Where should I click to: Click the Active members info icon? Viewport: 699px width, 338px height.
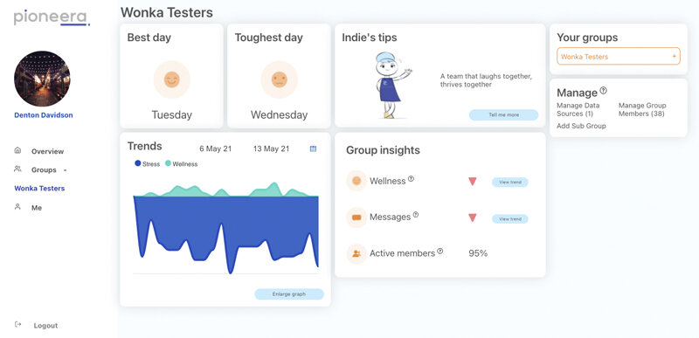click(x=440, y=251)
